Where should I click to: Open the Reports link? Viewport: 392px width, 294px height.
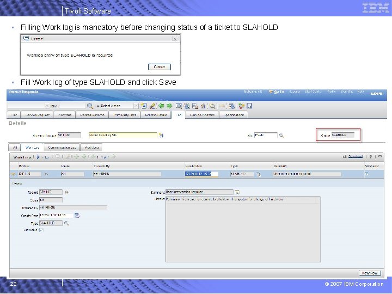click(x=294, y=91)
